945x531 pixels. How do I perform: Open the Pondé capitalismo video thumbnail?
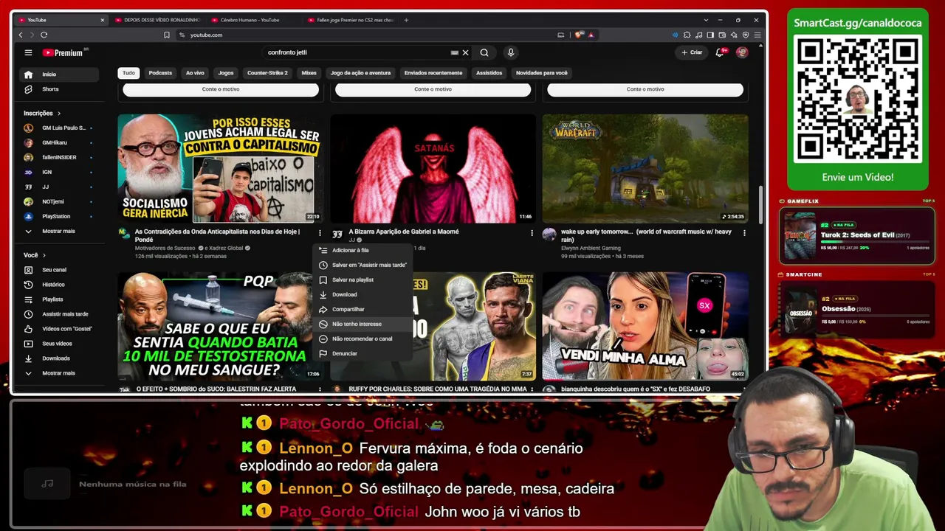[x=220, y=168]
